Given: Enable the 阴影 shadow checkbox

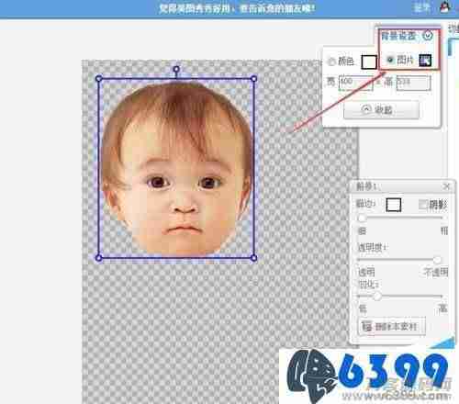Looking at the screenshot, I should [423, 205].
